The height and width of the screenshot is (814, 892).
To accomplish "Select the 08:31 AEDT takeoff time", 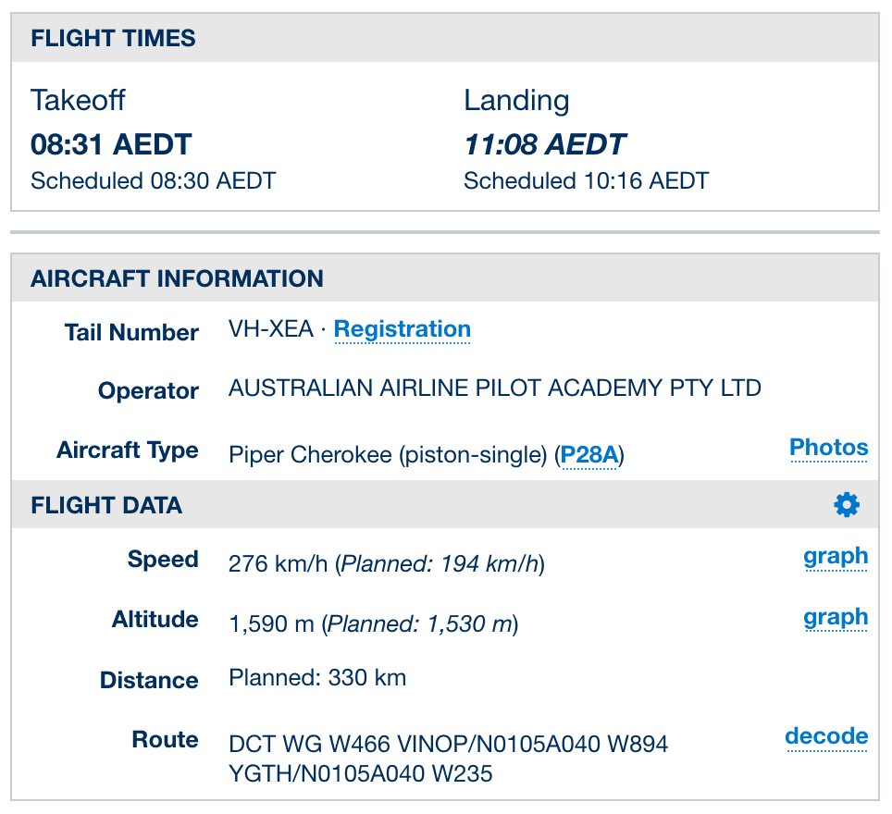I will point(111,145).
